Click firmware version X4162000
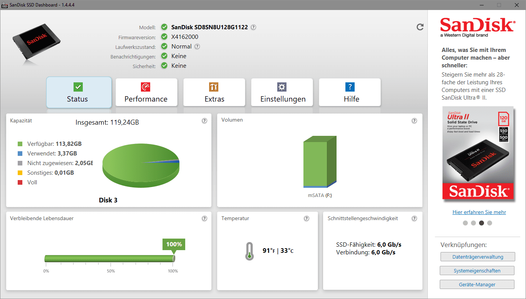The image size is (526, 299). coord(185,37)
